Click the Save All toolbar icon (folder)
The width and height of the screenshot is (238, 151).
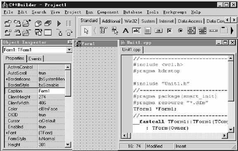point(17,23)
